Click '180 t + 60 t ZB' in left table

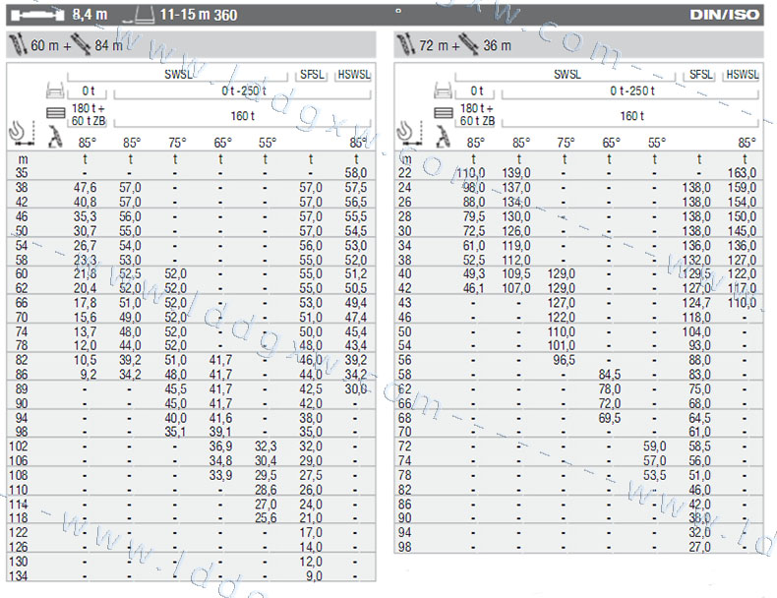89,114
